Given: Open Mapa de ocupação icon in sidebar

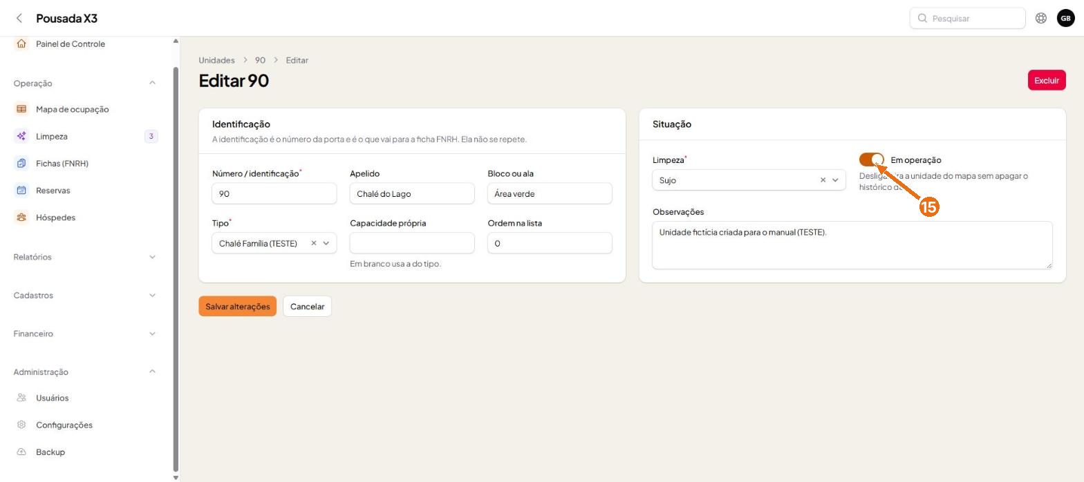Looking at the screenshot, I should 21,109.
